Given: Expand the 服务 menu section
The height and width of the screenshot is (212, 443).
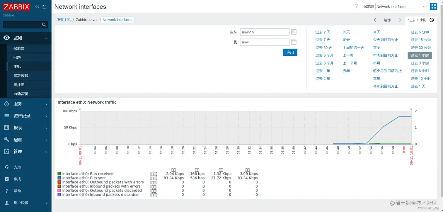Looking at the screenshot, I should click(x=46, y=104).
